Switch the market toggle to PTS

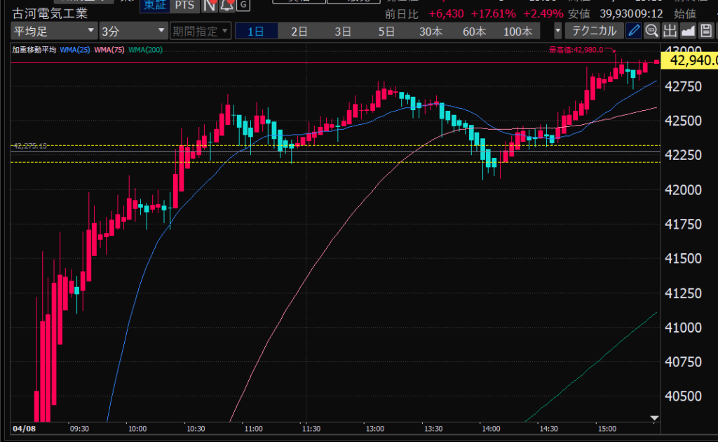tap(185, 5)
